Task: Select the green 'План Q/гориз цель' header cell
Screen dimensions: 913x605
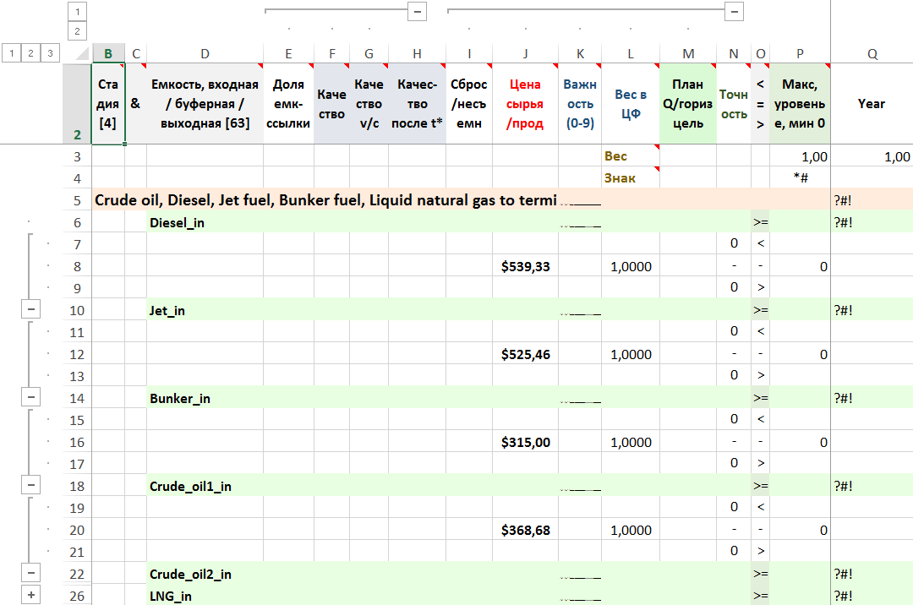Action: [x=687, y=104]
